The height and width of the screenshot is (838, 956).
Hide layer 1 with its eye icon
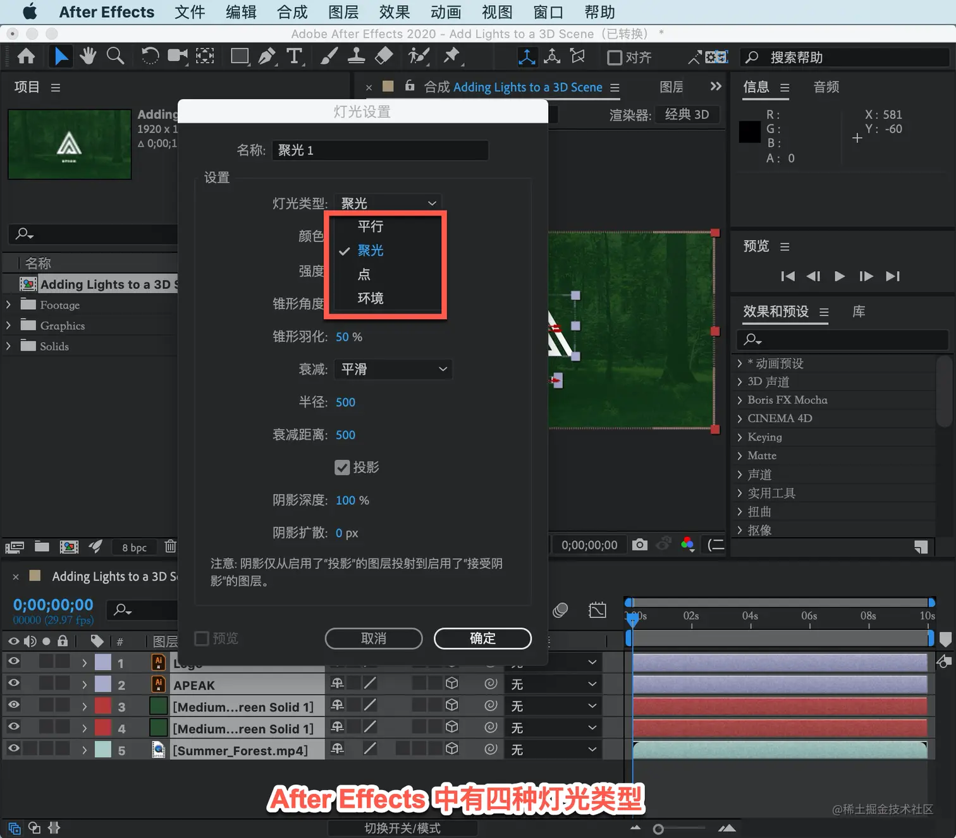(x=13, y=661)
